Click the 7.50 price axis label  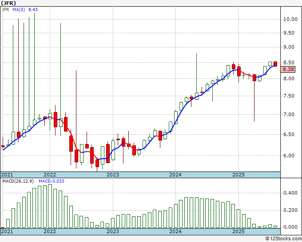[289, 96]
